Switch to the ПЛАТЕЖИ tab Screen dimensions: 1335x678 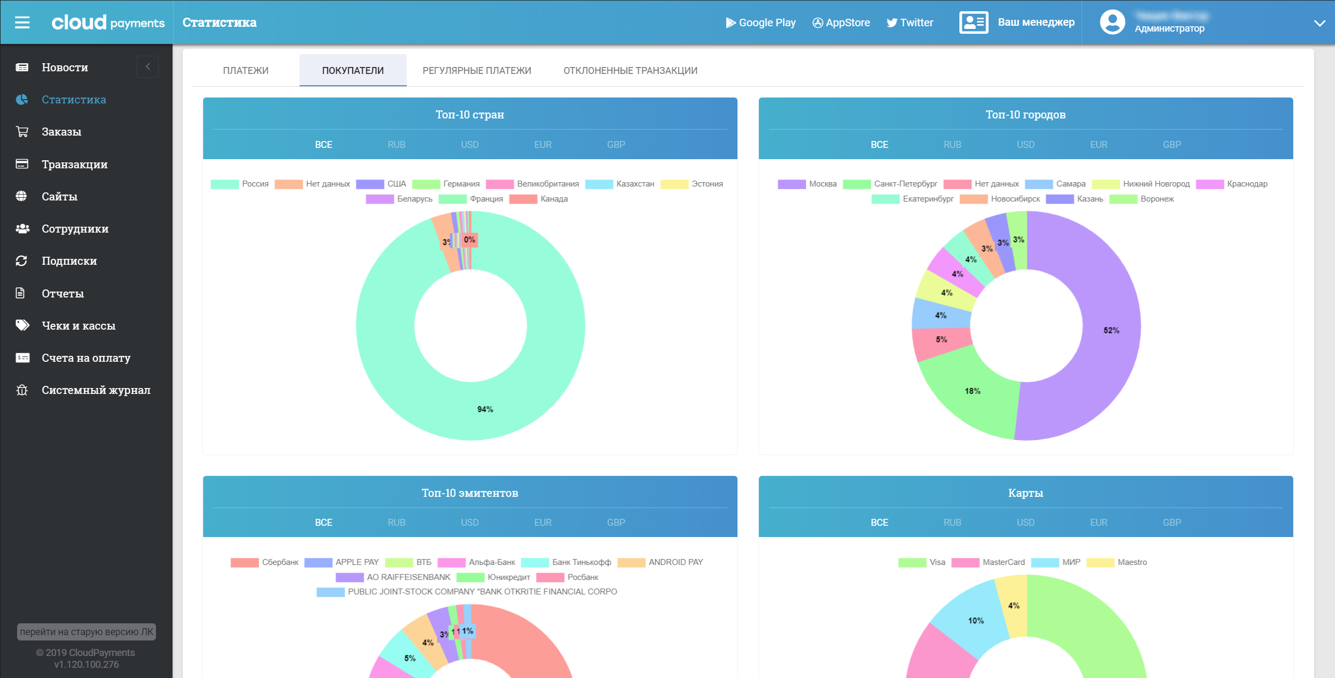[246, 71]
